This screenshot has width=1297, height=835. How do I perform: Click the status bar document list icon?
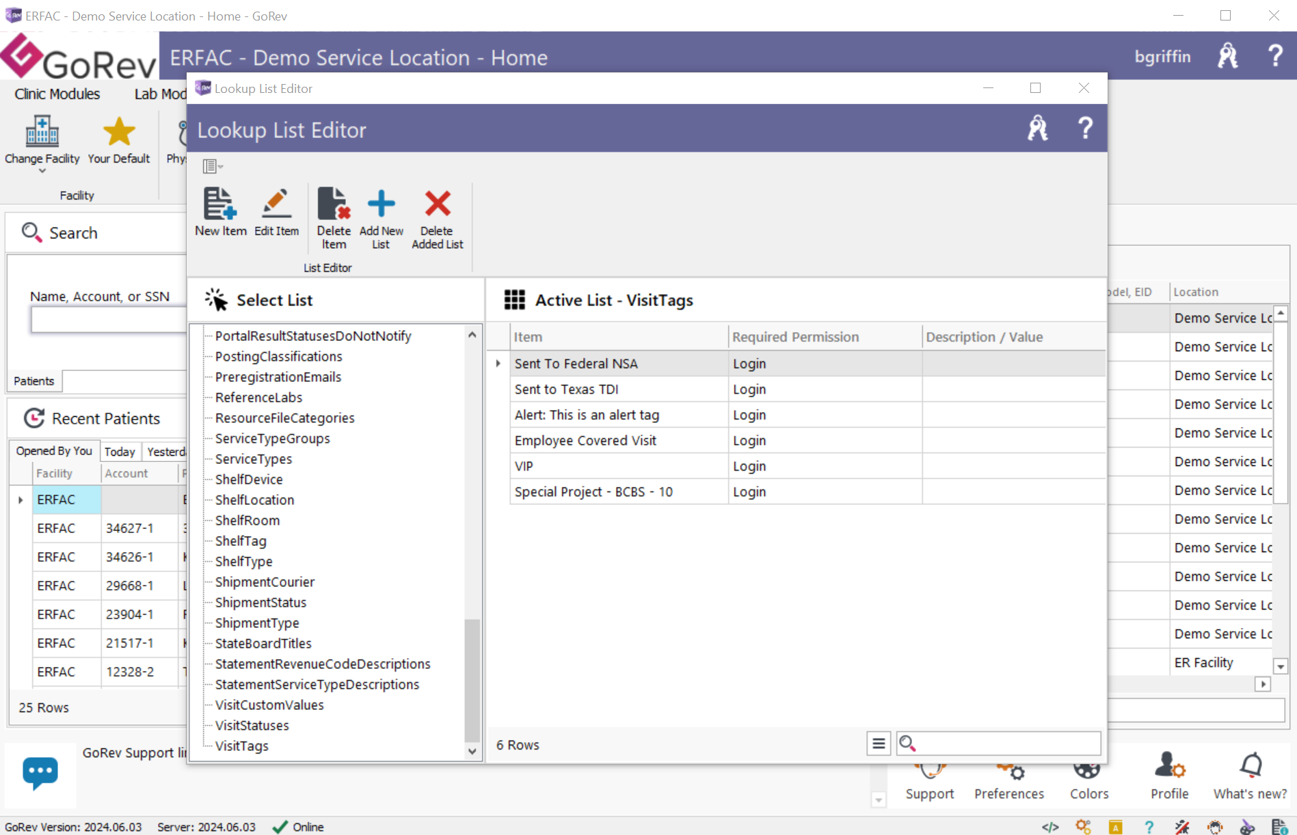[x=1279, y=827]
